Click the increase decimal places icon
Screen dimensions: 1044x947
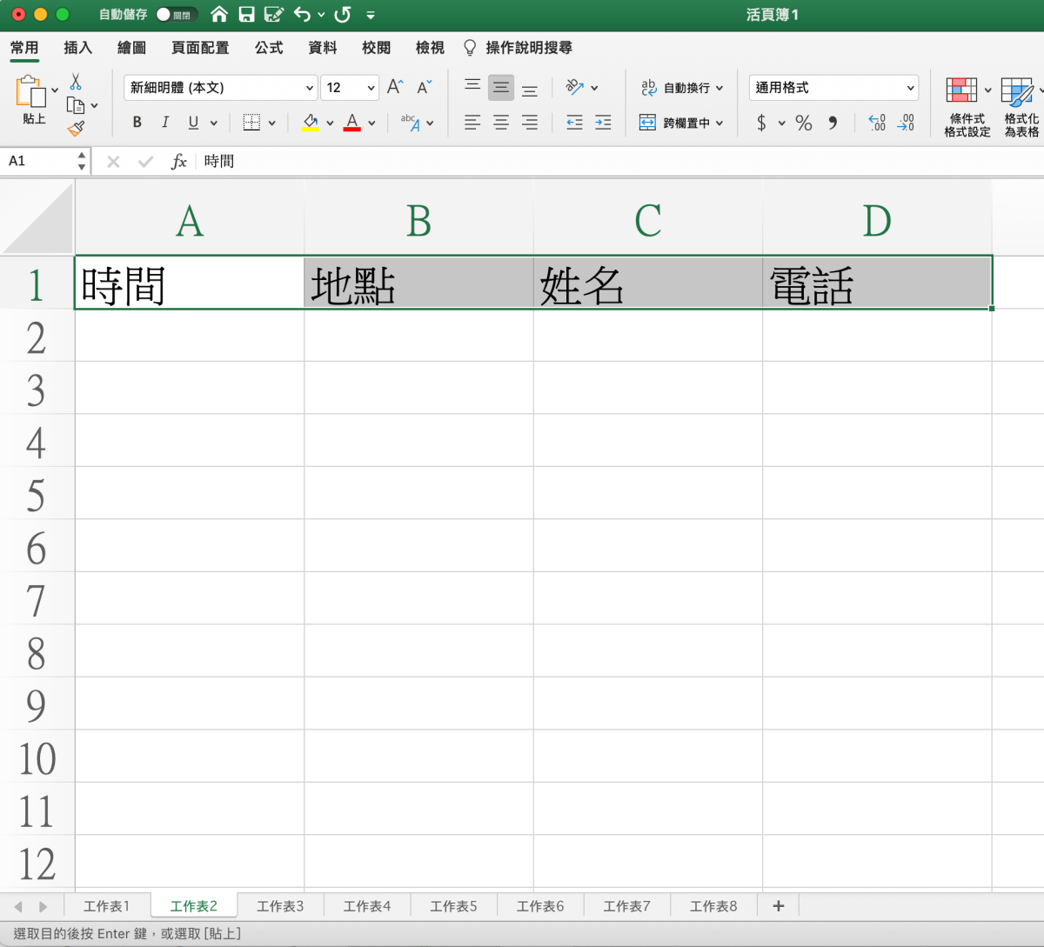pos(877,123)
